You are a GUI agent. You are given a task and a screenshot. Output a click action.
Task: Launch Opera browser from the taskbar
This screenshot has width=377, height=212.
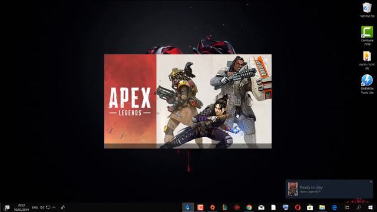297,207
